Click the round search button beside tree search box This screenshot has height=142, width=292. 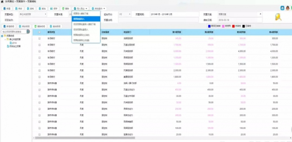(x=28, y=32)
